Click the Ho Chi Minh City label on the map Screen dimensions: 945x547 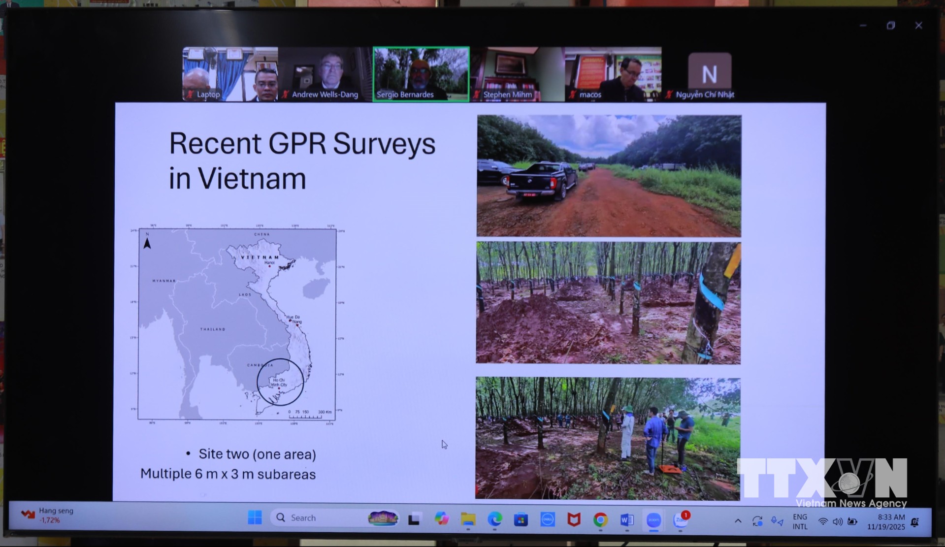[x=279, y=382]
